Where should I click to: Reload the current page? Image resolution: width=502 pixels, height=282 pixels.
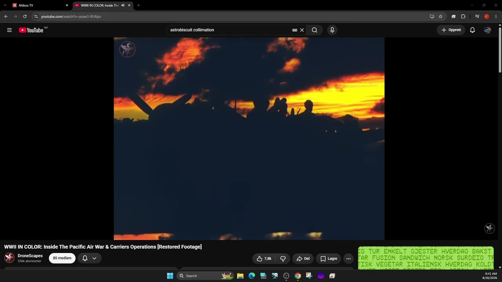(x=25, y=16)
